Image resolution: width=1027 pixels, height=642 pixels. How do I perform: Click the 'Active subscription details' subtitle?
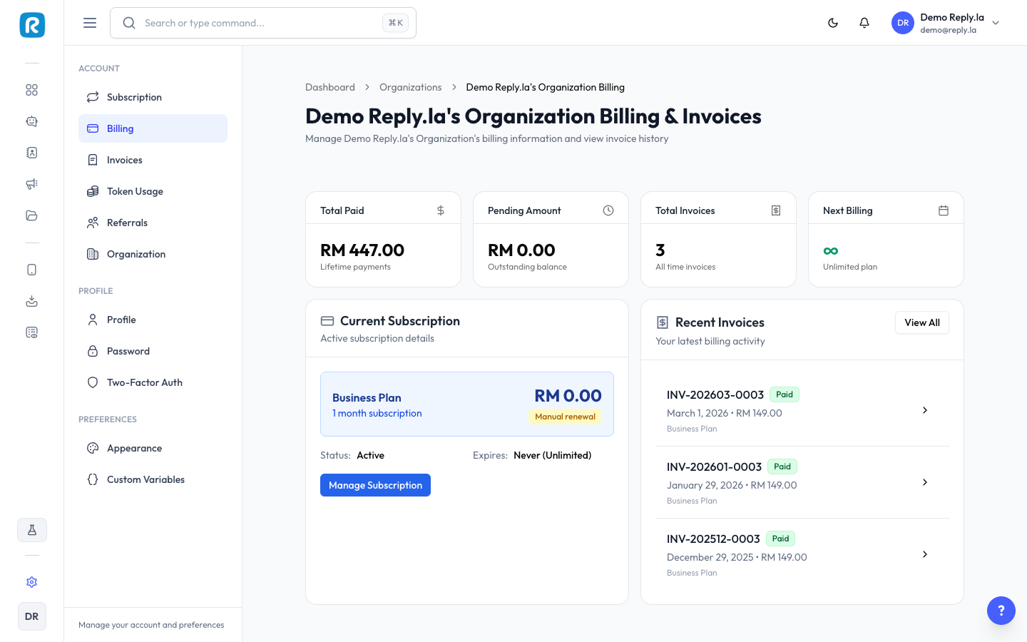click(x=377, y=338)
